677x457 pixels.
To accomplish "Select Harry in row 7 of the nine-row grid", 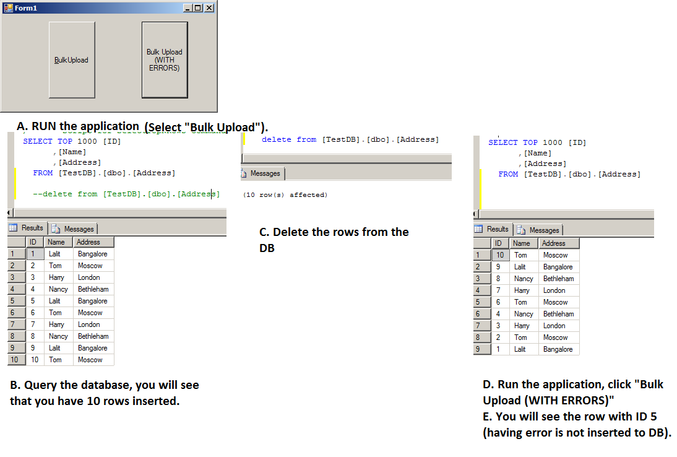I will coord(524,326).
